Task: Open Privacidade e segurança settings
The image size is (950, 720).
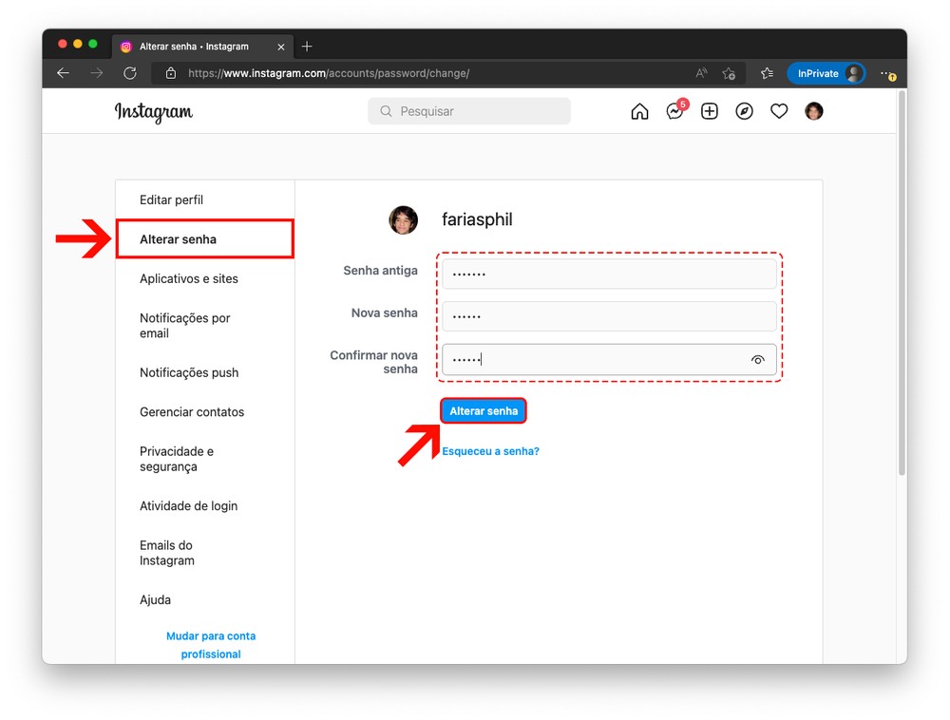Action: click(177, 459)
